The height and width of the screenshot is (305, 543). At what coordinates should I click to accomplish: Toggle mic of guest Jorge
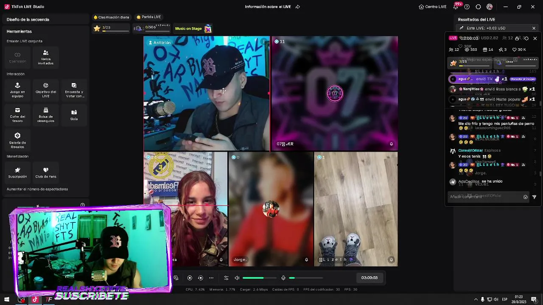[x=306, y=260]
